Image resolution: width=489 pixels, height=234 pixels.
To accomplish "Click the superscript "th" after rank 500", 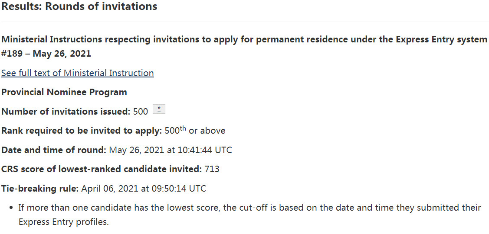I will point(183,128).
